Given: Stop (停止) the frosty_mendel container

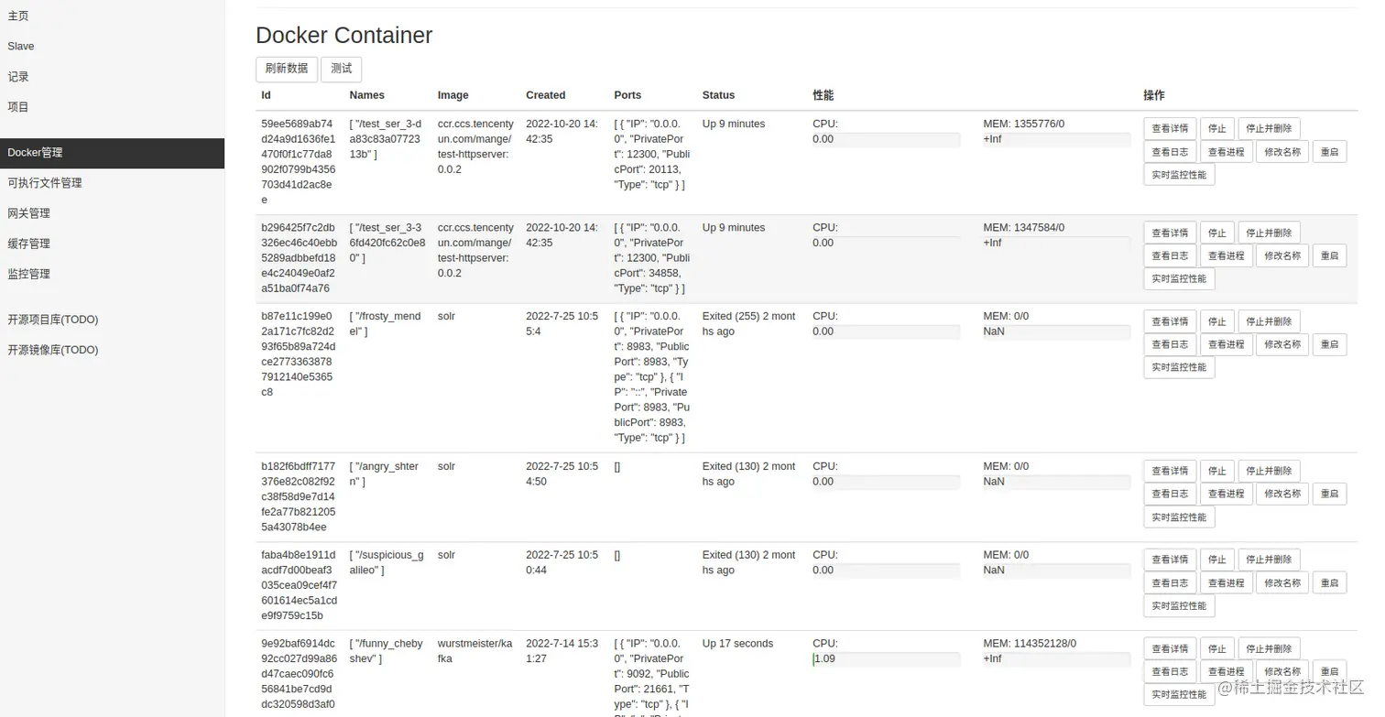Looking at the screenshot, I should [x=1216, y=321].
